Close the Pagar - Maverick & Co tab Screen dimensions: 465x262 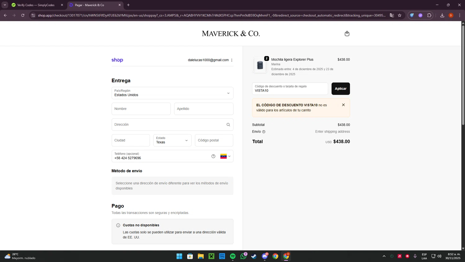pyautogui.click(x=120, y=5)
